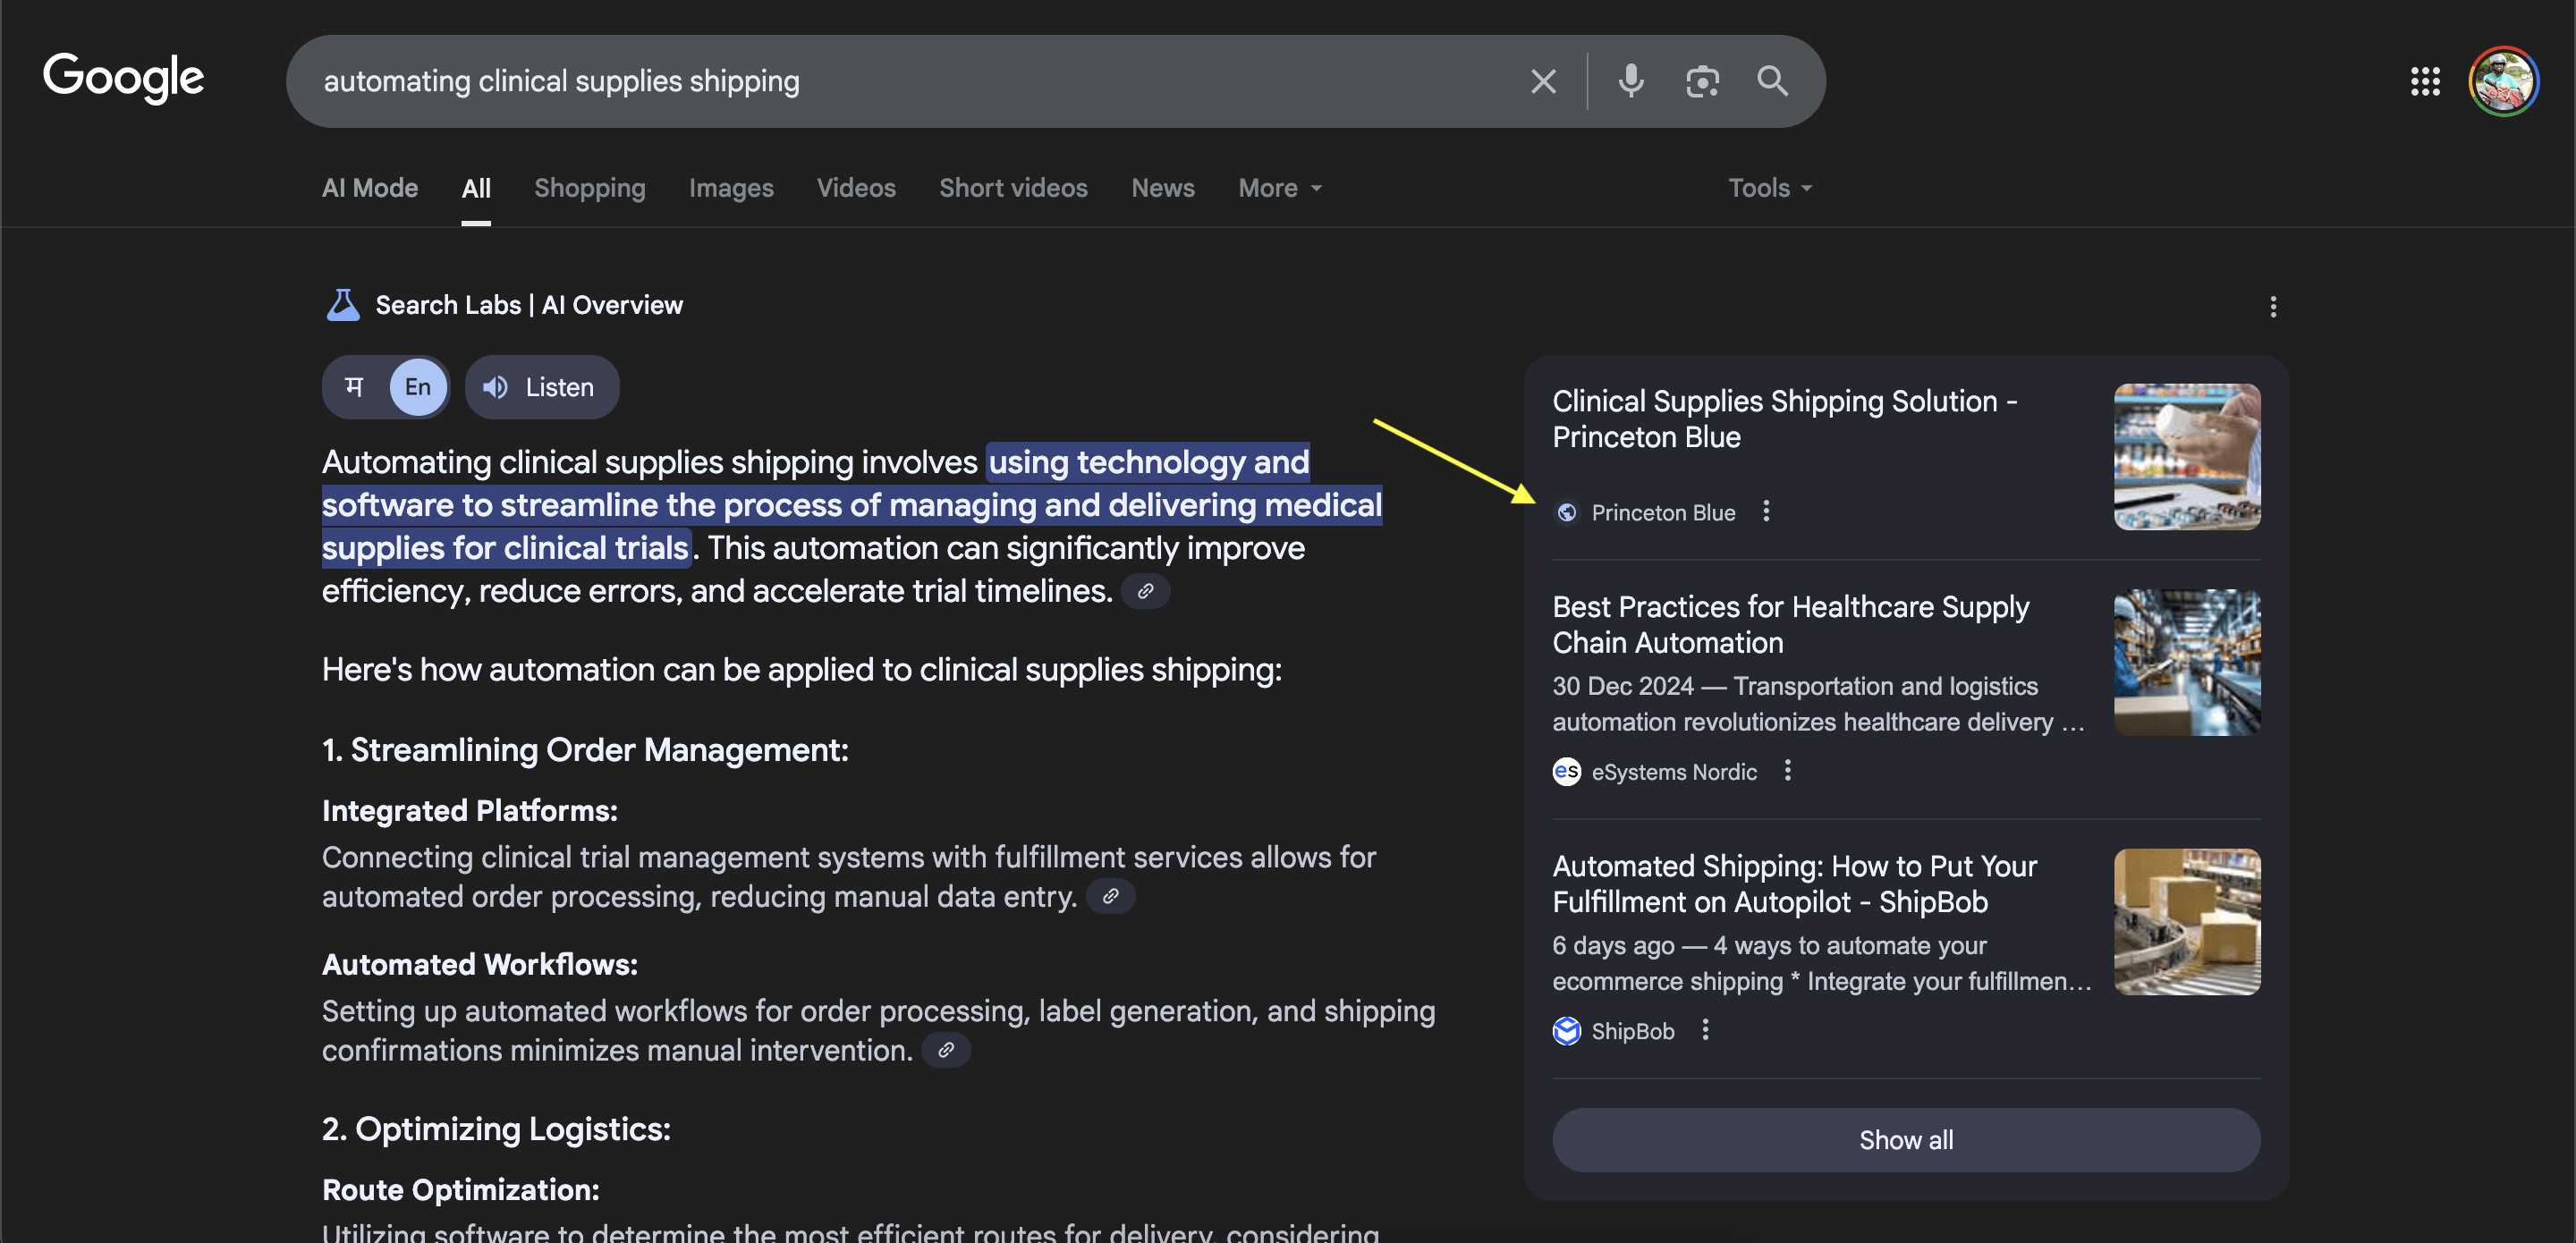Clear the search query with the X icon
The image size is (2576, 1243).
[1543, 81]
